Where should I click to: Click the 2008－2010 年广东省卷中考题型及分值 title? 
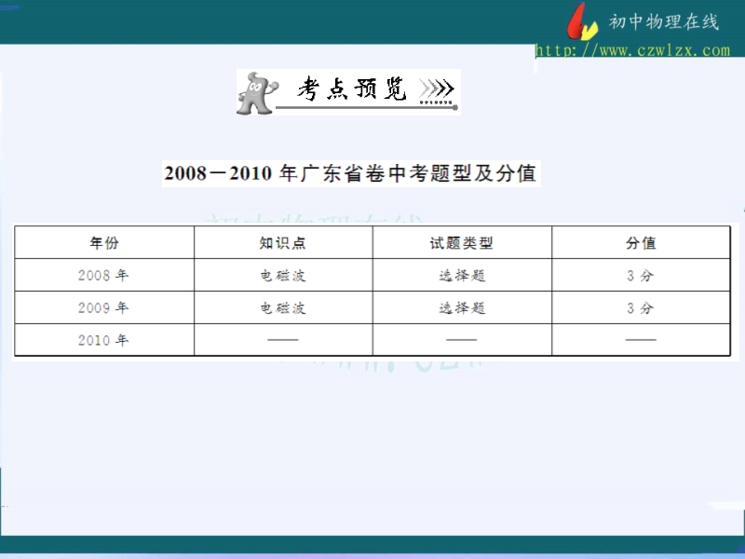tap(350, 173)
